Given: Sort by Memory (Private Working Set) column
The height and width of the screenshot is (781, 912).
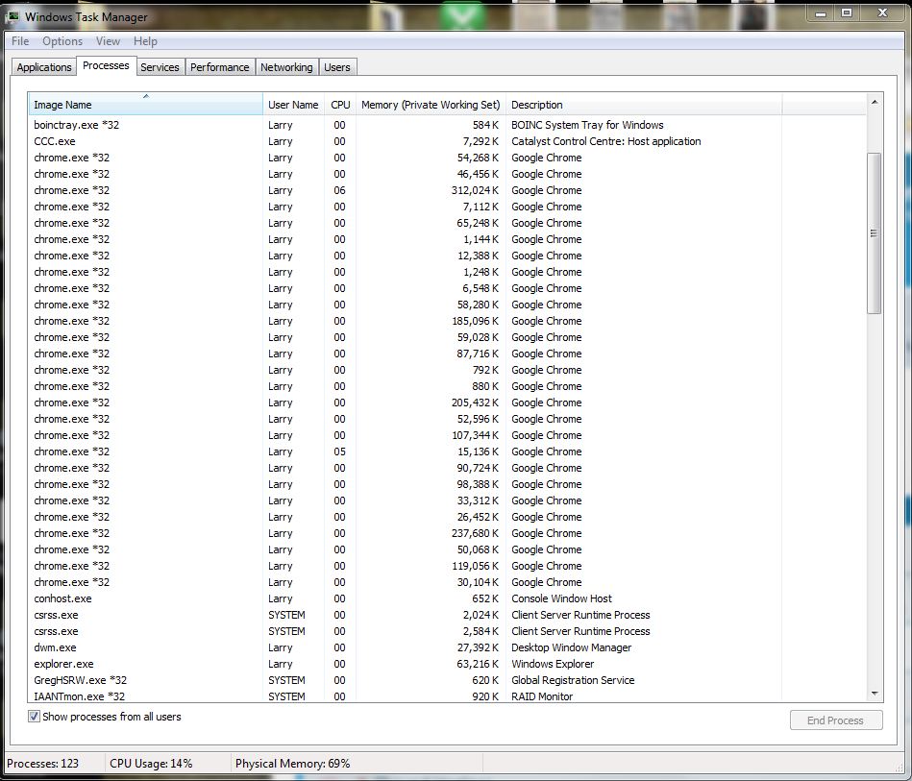Looking at the screenshot, I should pos(430,105).
